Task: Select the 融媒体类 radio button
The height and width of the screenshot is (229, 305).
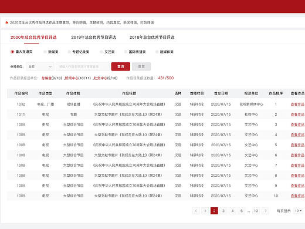Action: pos(157,52)
